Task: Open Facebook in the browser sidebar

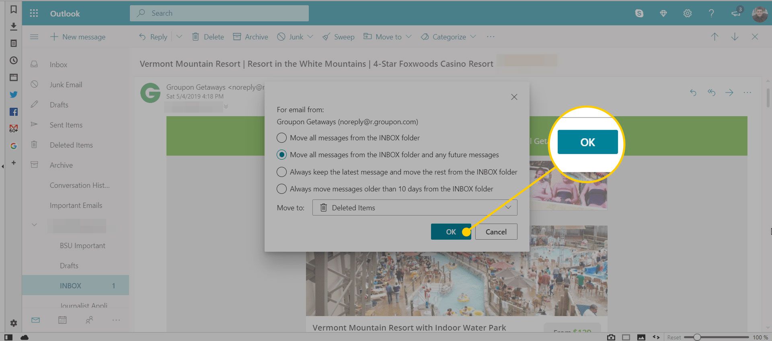Action: coord(14,112)
